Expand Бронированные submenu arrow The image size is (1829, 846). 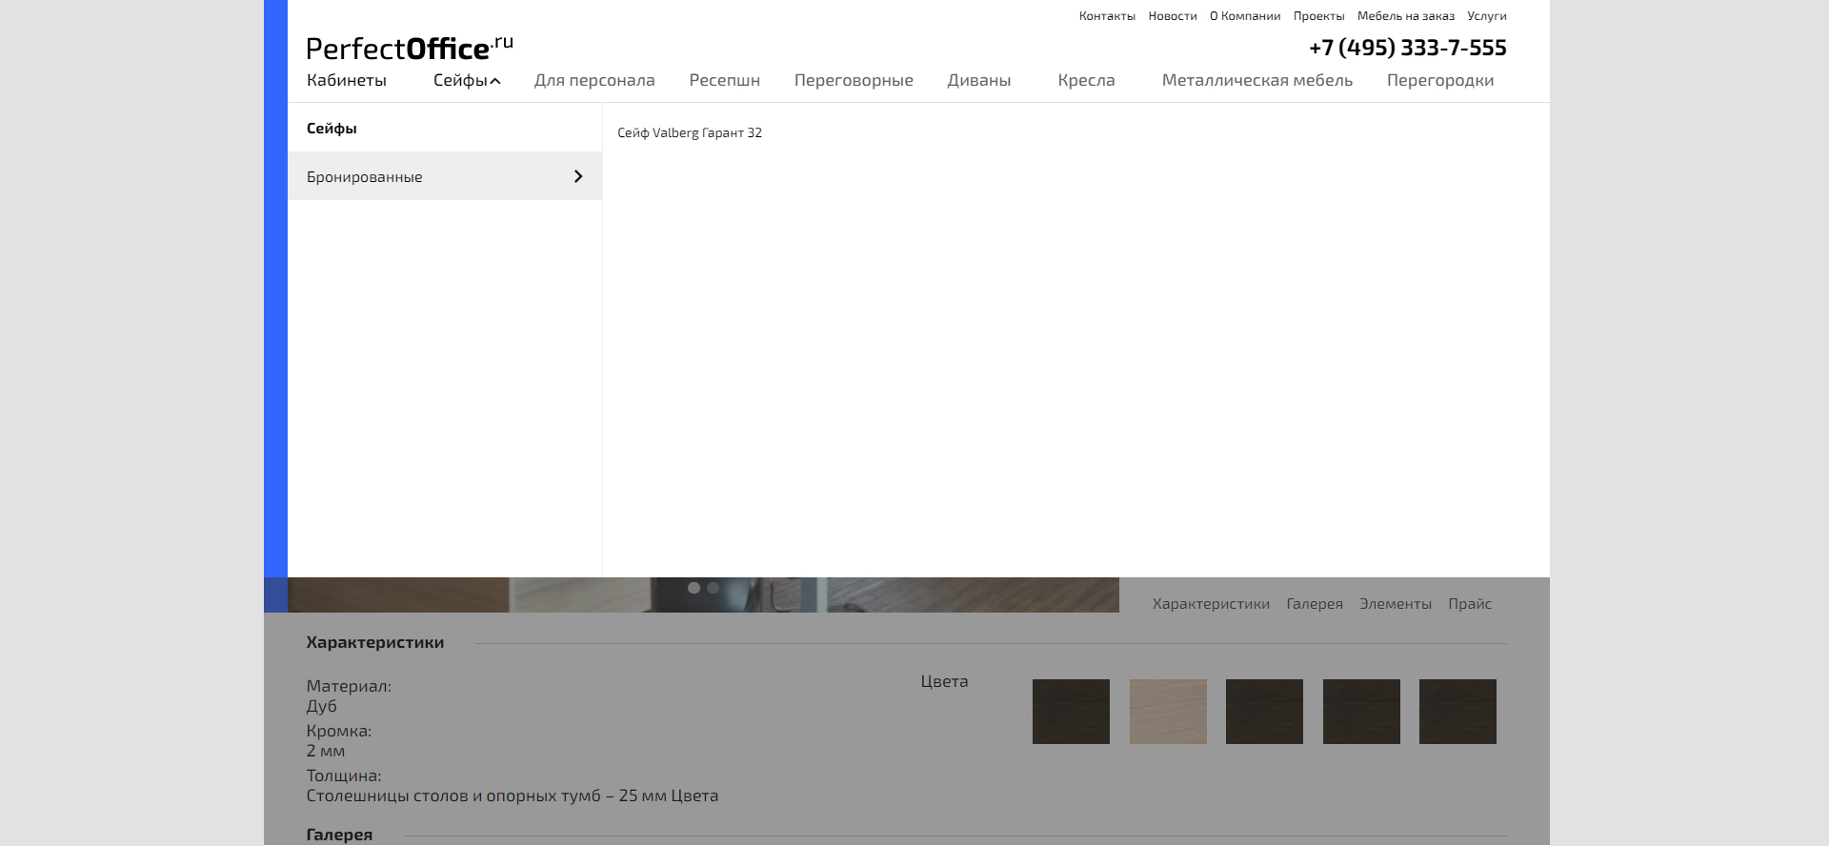pos(578,176)
